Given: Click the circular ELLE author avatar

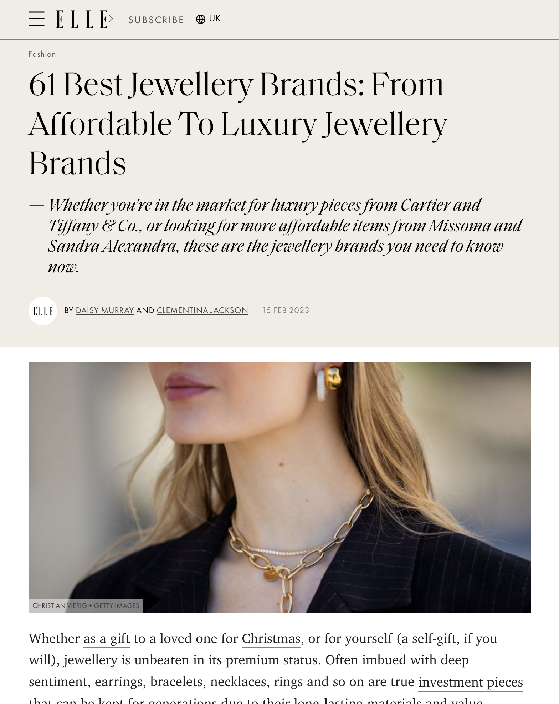Looking at the screenshot, I should [43, 311].
